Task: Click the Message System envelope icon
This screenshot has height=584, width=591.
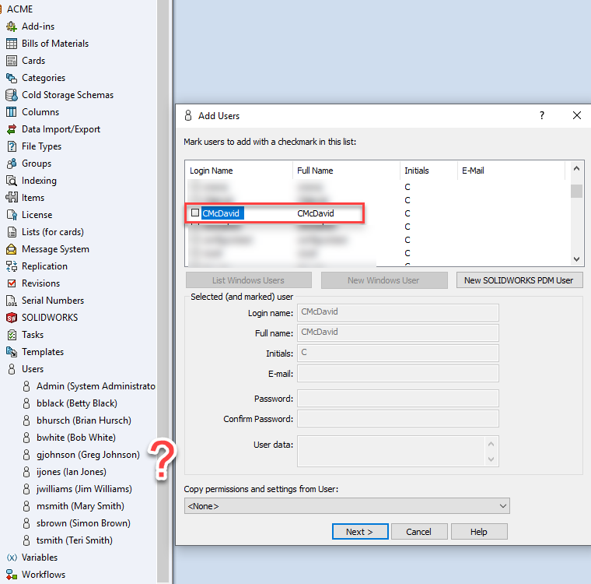Action: click(12, 249)
